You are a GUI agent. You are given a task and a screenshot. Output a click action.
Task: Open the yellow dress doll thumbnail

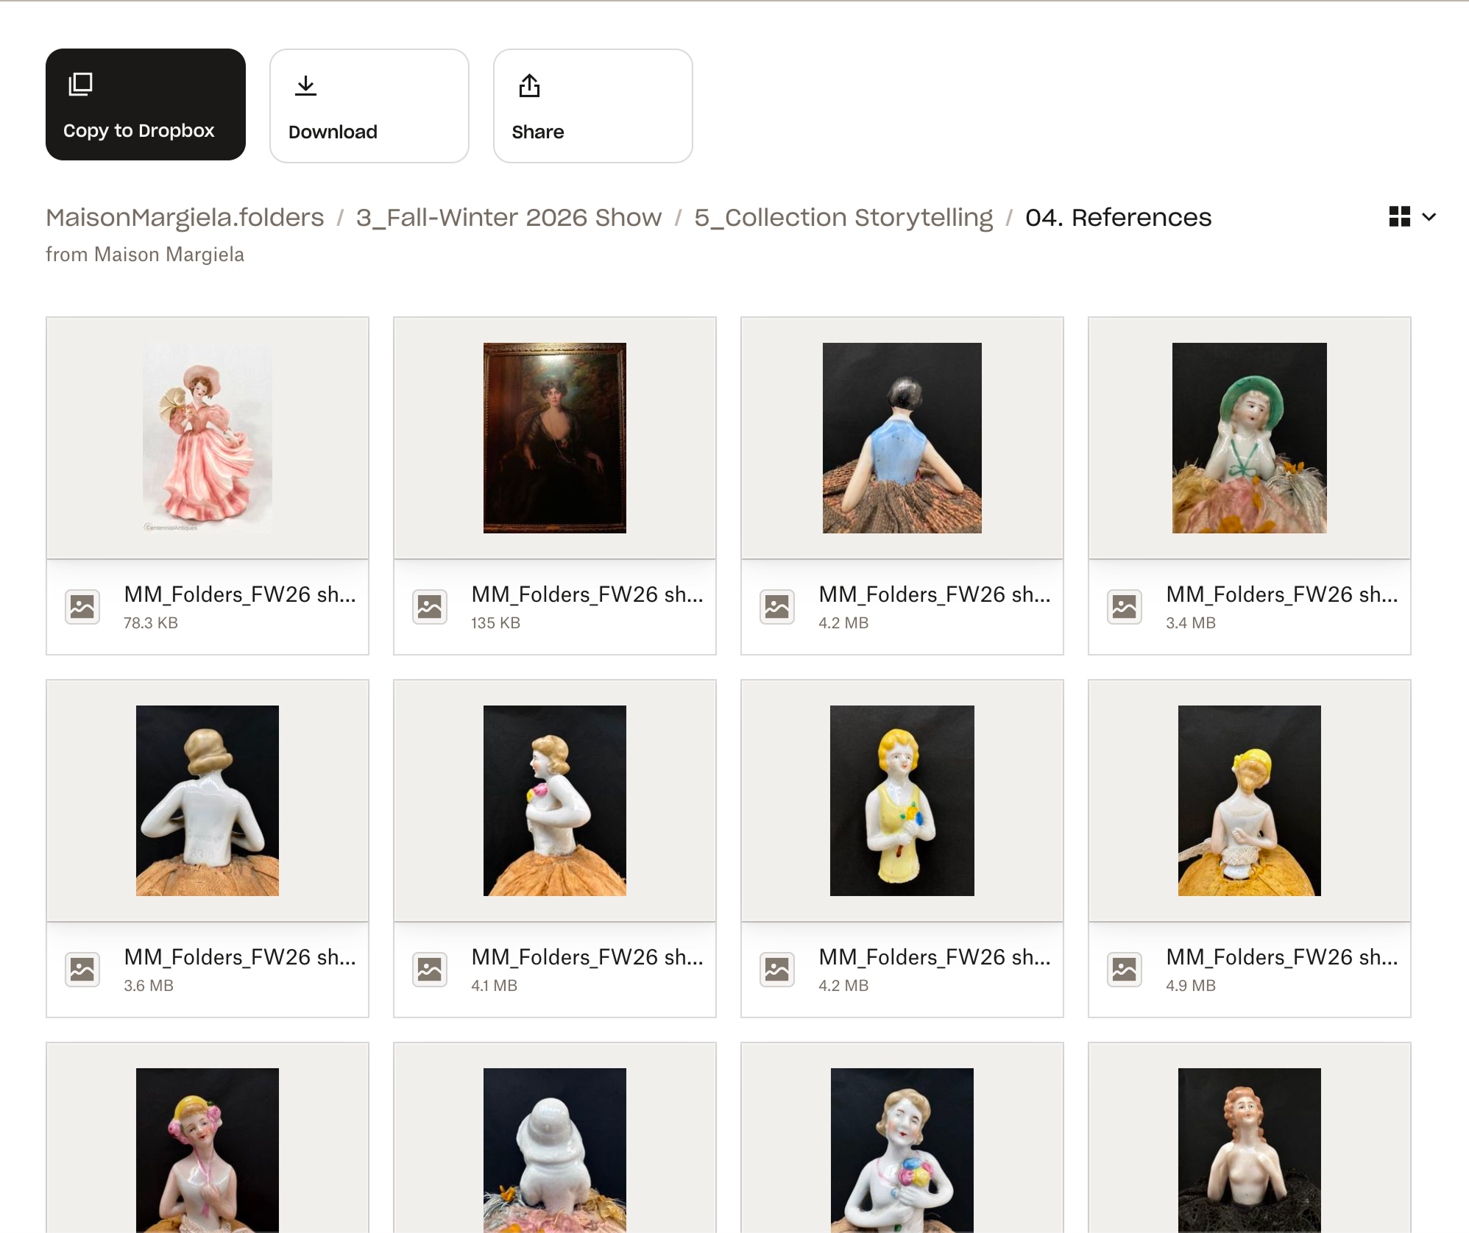[x=902, y=800]
